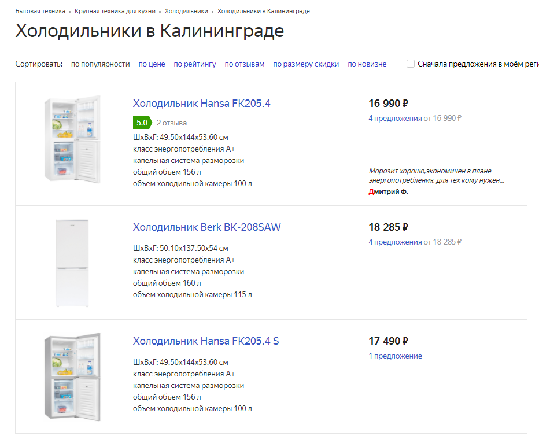The image size is (539, 447).
Task: Sort by rating
Action: click(195, 64)
